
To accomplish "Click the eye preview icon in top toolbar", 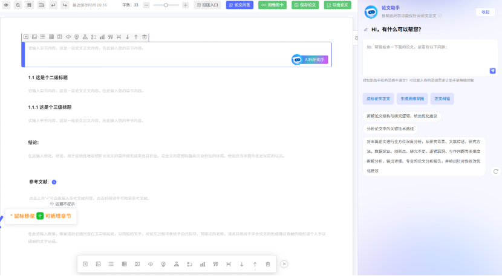I will [6, 5].
